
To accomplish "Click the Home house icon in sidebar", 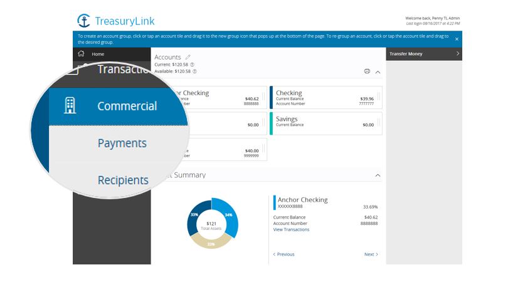I will 81,54.
